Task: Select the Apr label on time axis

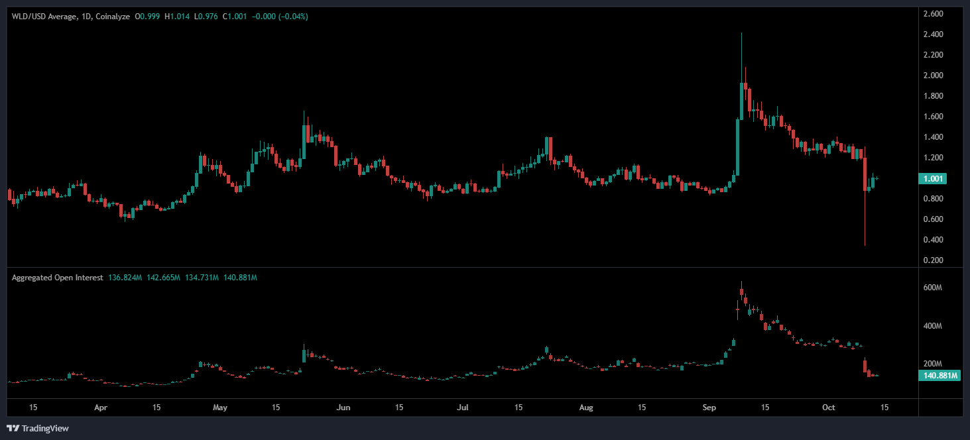Action: point(101,408)
